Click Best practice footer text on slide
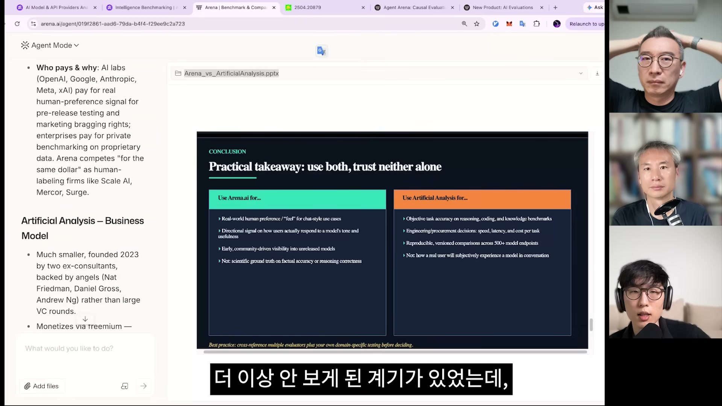722x406 pixels. (x=311, y=345)
